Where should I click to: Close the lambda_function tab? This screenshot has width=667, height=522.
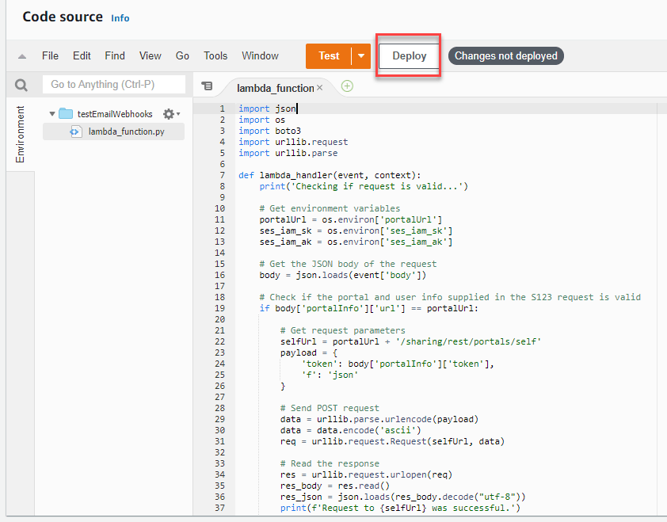pos(322,86)
